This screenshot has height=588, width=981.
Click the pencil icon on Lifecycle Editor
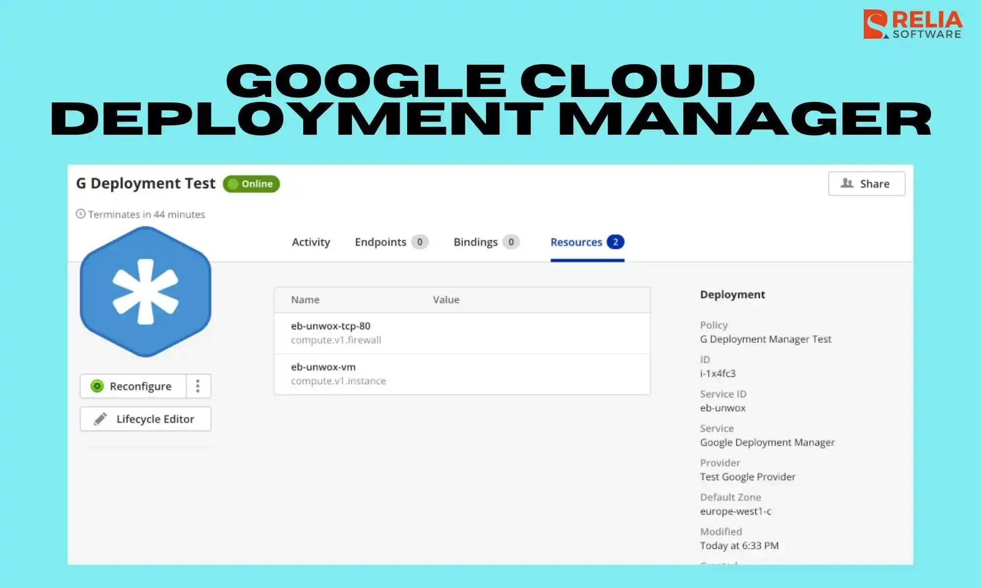101,419
